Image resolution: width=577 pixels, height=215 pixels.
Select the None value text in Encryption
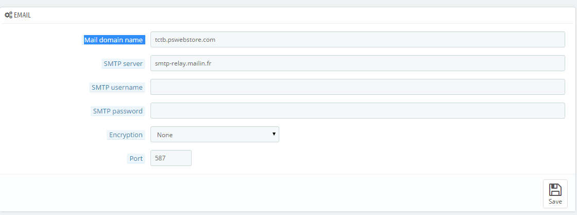click(165, 135)
